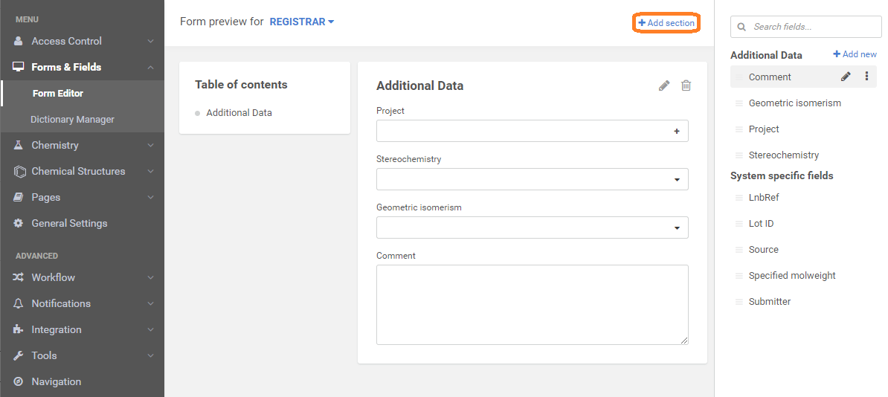Open Dictionary Manager from the sidebar
888x397 pixels.
(72, 119)
